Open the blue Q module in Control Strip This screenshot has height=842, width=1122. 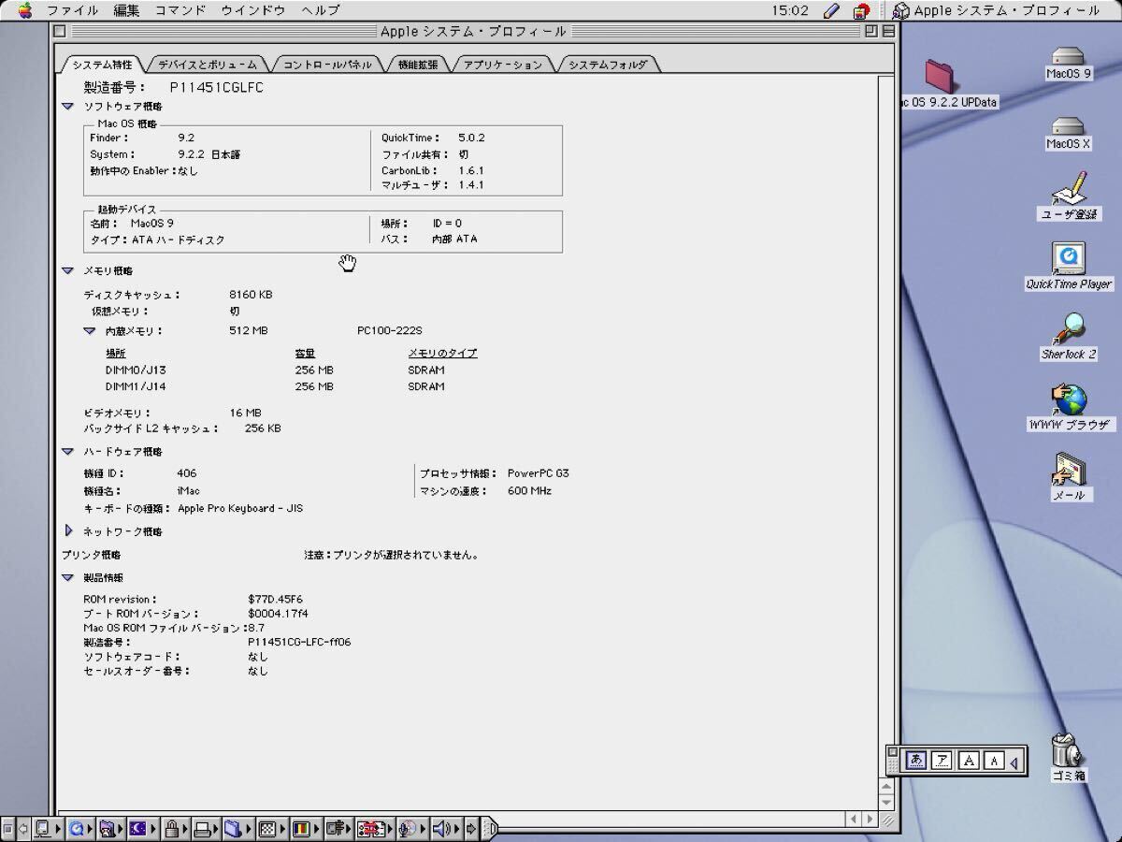[x=79, y=828]
